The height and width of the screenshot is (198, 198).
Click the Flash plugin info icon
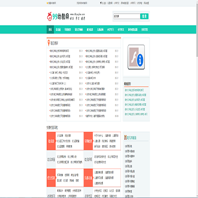[x=136, y=57]
